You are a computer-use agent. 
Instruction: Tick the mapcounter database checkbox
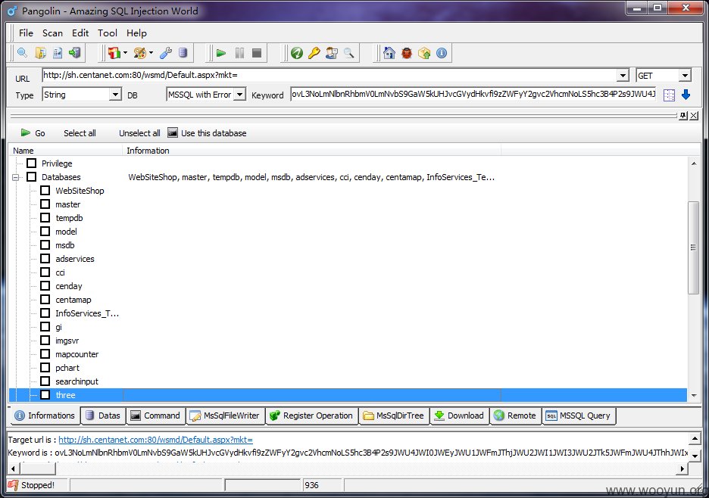click(x=45, y=354)
